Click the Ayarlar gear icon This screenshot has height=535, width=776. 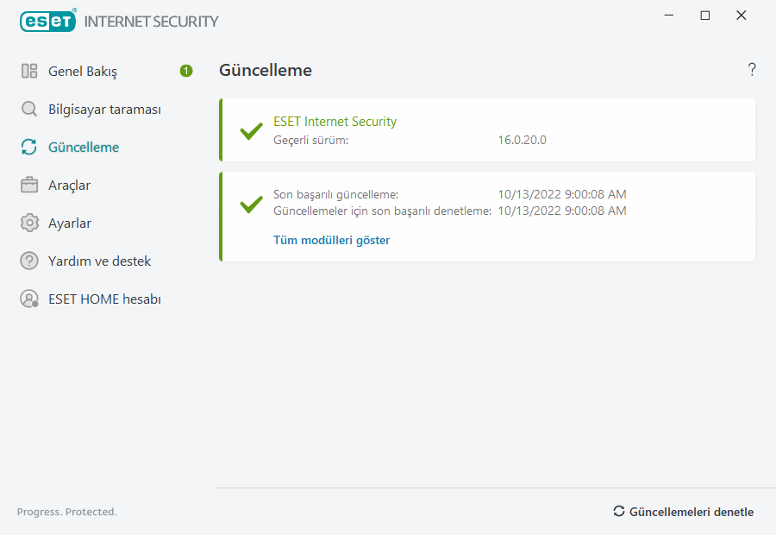coord(29,223)
